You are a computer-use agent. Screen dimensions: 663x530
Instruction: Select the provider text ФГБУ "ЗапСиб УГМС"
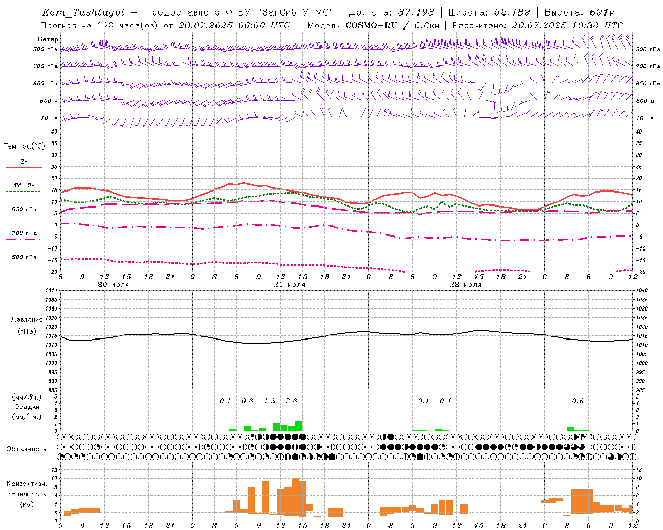[281, 12]
